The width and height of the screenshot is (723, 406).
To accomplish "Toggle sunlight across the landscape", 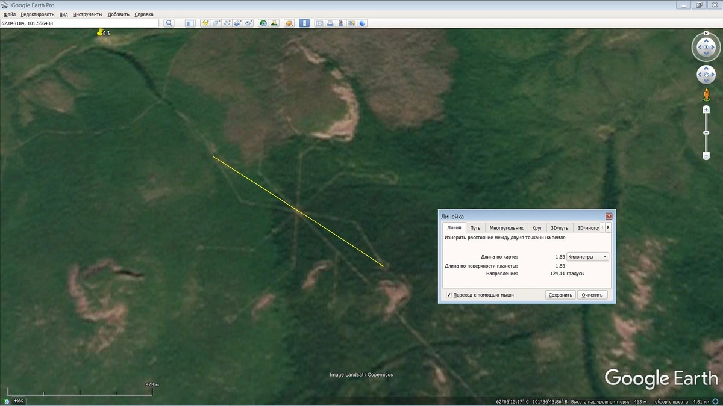I will (x=274, y=23).
